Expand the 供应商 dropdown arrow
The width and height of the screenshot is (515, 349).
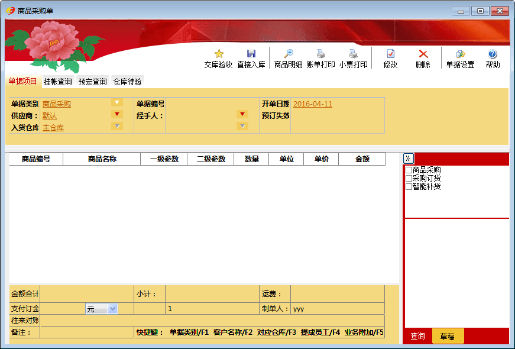coord(117,115)
